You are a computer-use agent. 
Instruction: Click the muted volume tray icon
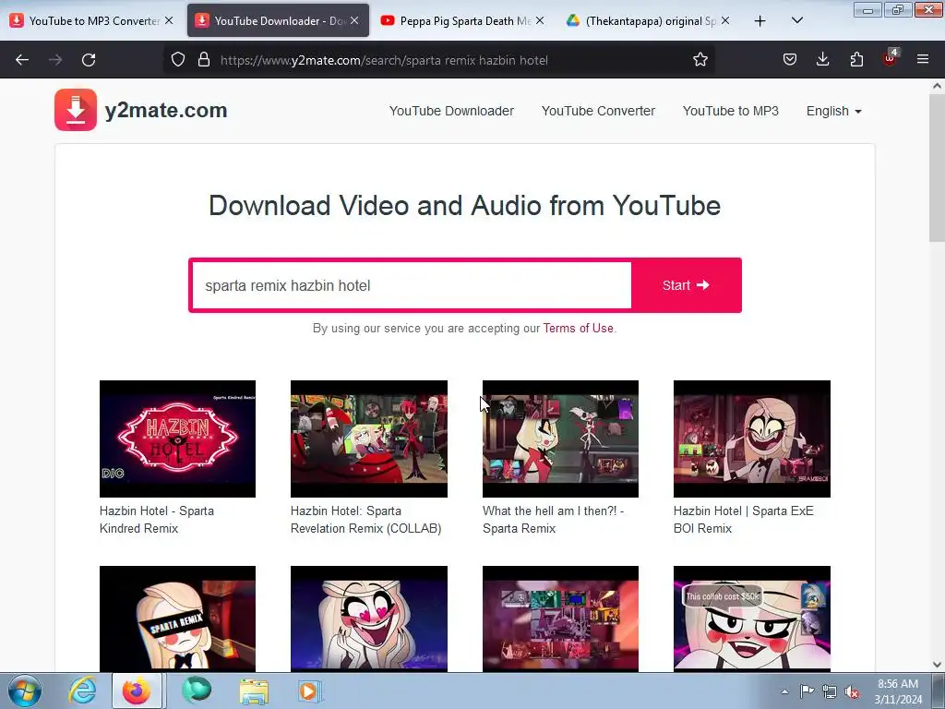coord(852,692)
